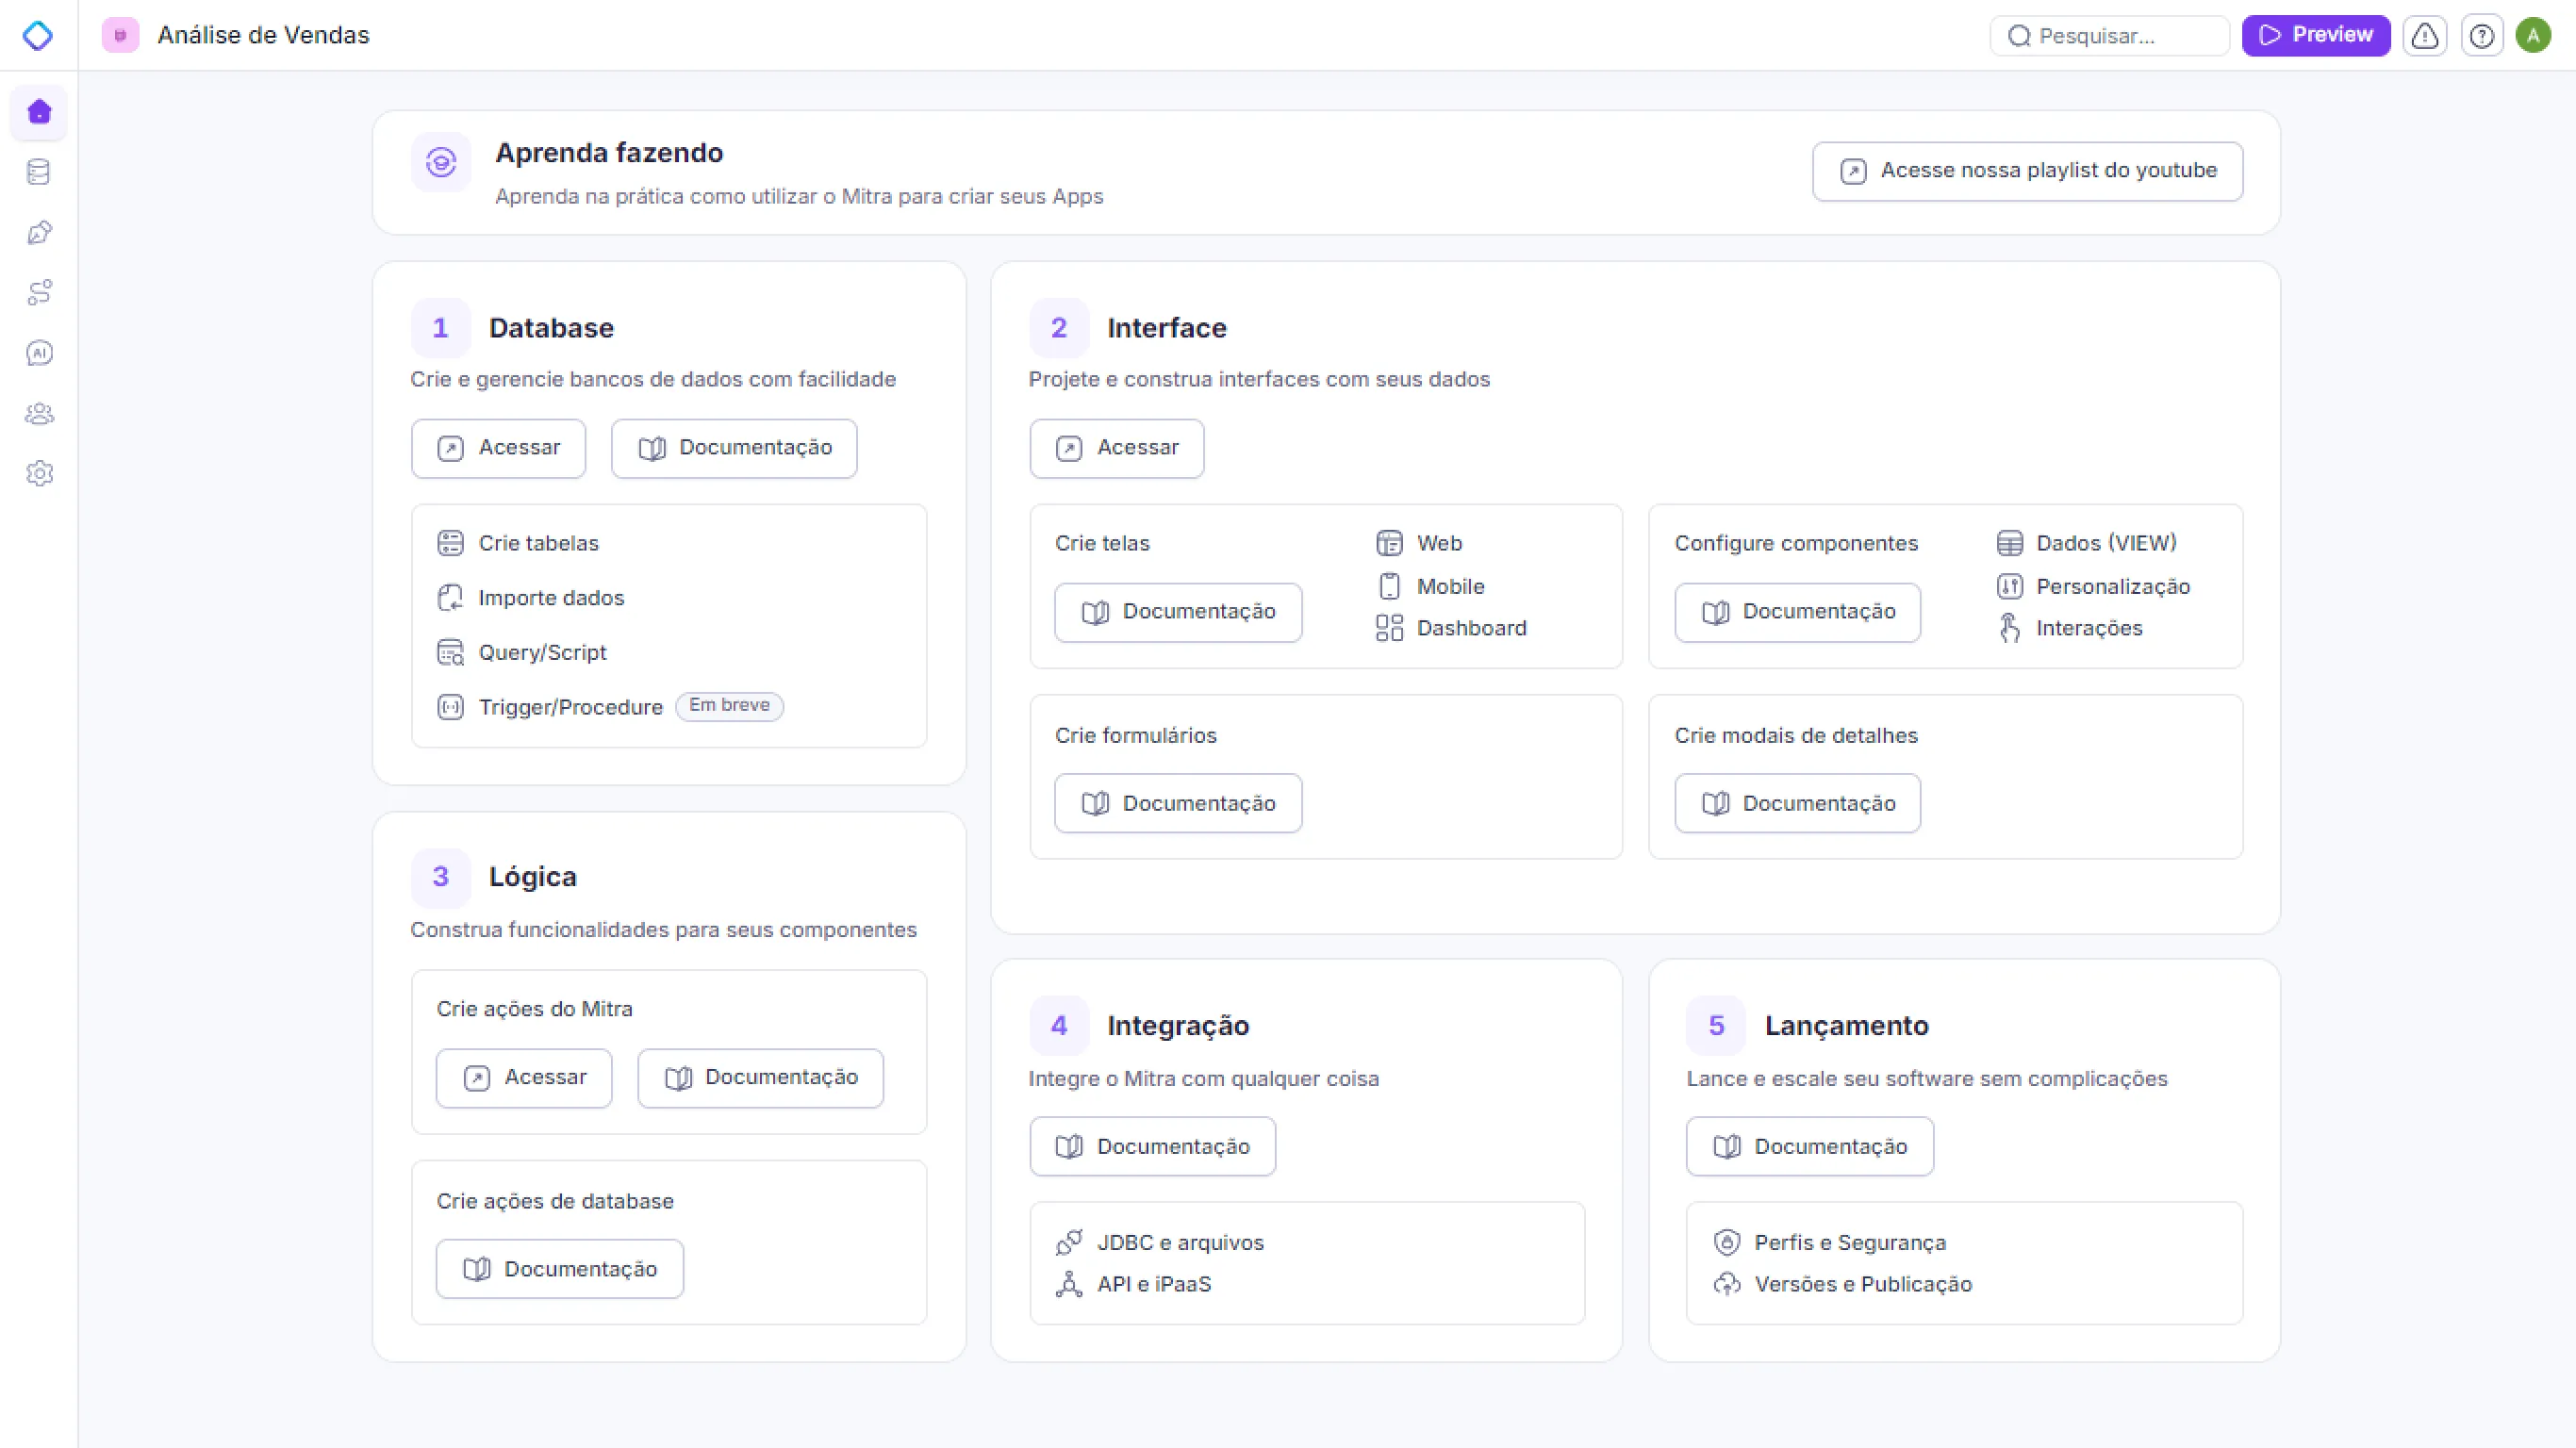Click the help question mark icon

click(2482, 36)
